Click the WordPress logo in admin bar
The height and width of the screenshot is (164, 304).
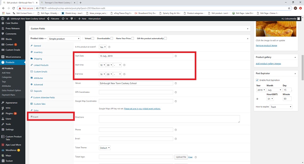(3, 19)
